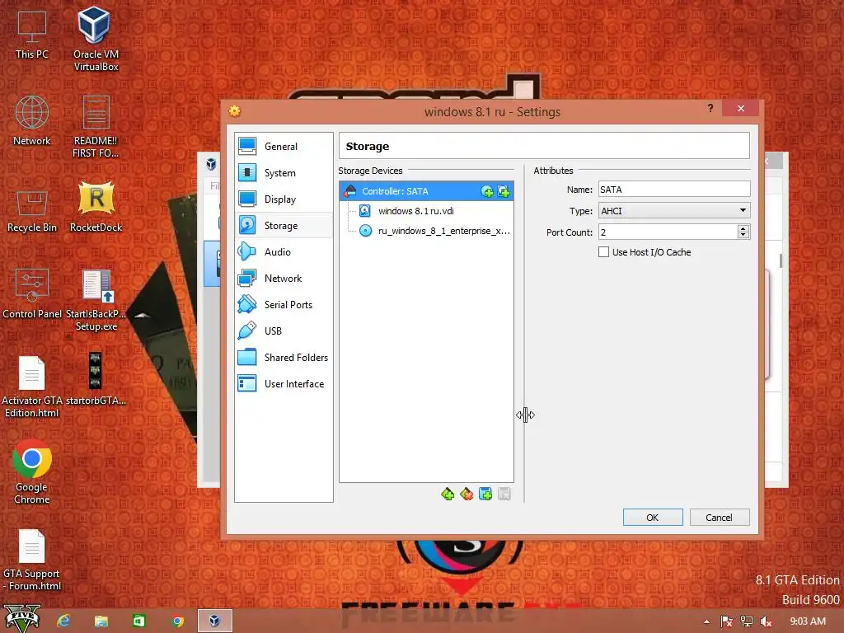Click the greyed Remove attachment icon
844x633 pixels.
pos(504,495)
